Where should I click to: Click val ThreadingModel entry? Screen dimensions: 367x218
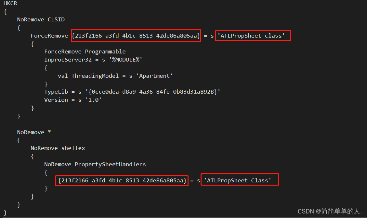point(88,76)
